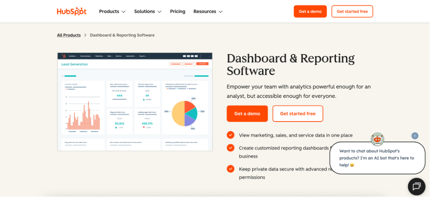The image size is (430, 197).
Task: Click the chatbot robot avatar
Action: tap(377, 139)
